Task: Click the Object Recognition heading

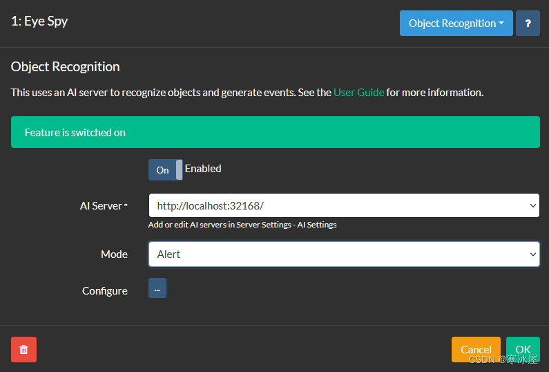Action: [66, 66]
